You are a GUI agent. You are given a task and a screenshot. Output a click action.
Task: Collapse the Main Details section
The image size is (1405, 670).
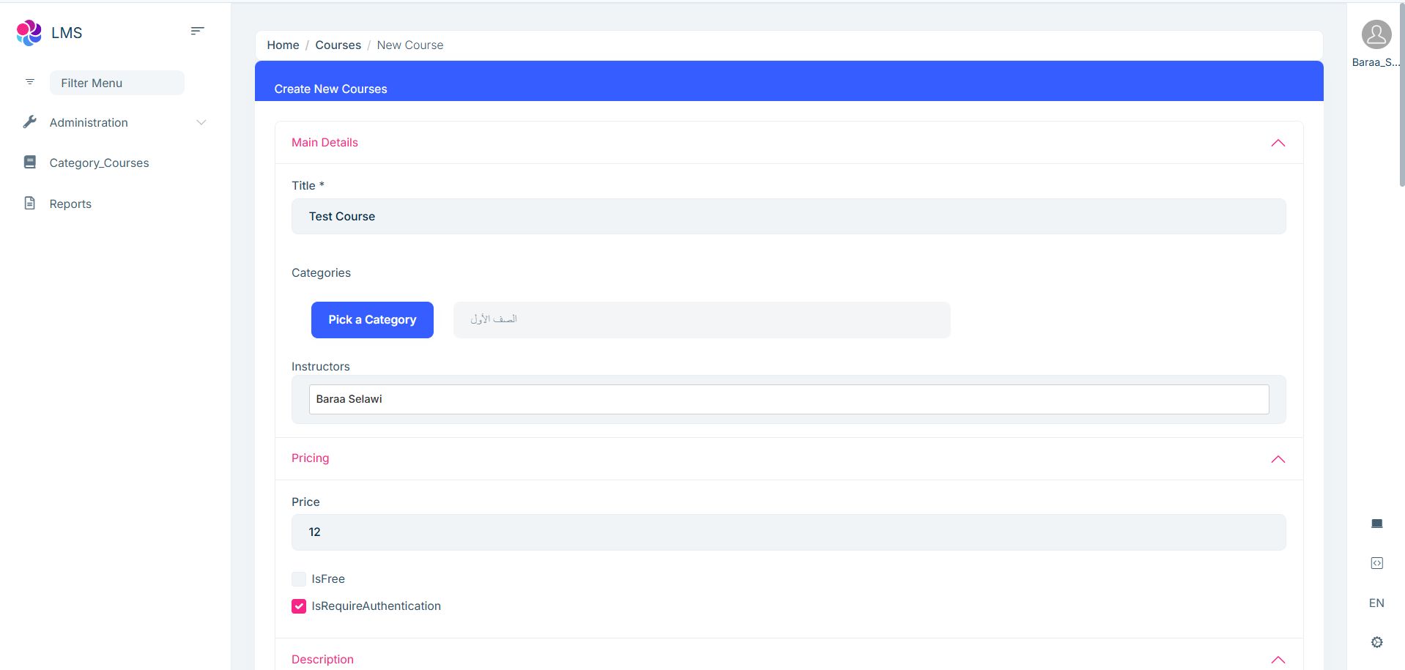tap(1278, 143)
